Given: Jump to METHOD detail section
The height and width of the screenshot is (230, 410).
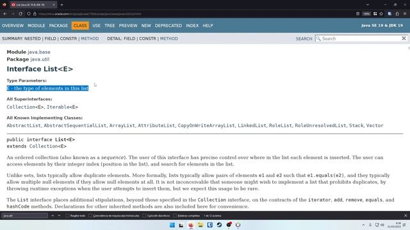Looking at the screenshot, I should [169, 38].
